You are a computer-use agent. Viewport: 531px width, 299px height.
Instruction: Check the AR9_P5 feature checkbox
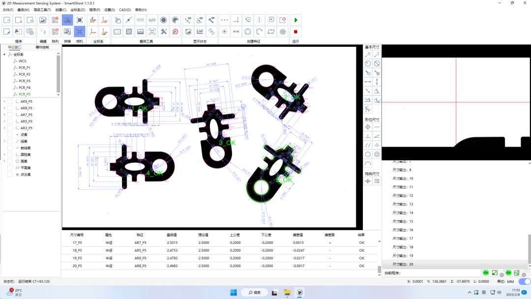[x=10, y=101]
